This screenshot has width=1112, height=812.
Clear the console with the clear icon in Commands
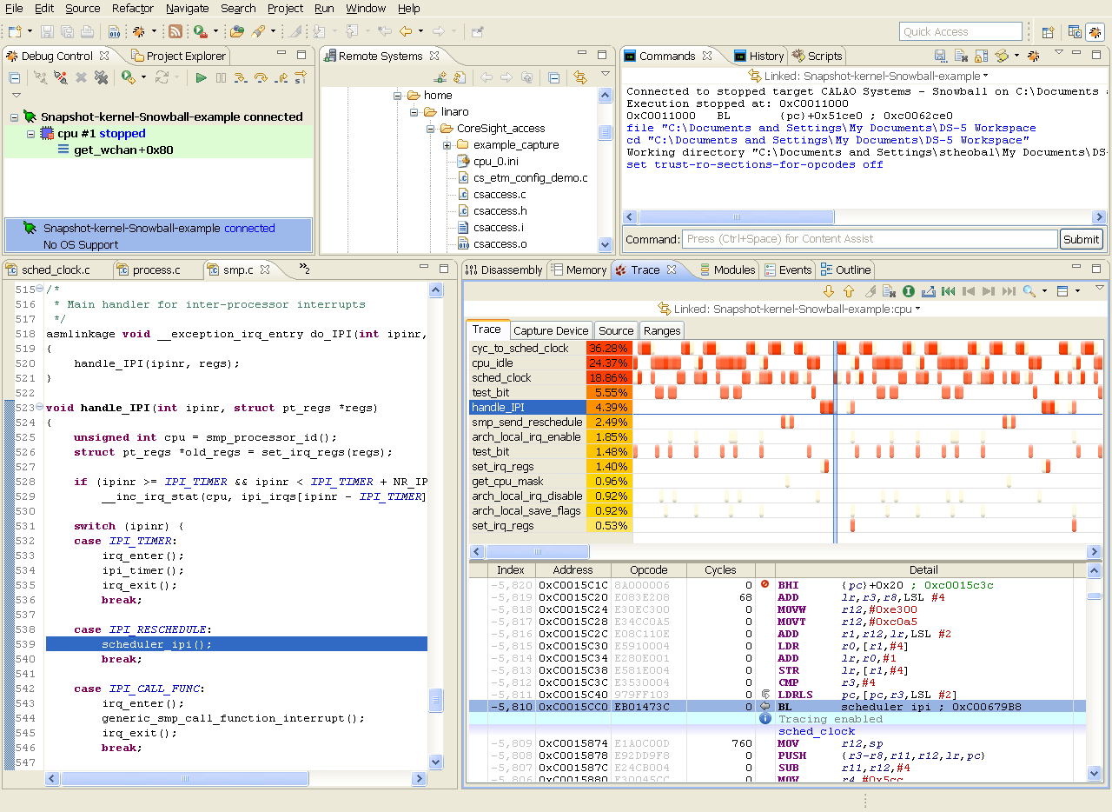click(960, 55)
